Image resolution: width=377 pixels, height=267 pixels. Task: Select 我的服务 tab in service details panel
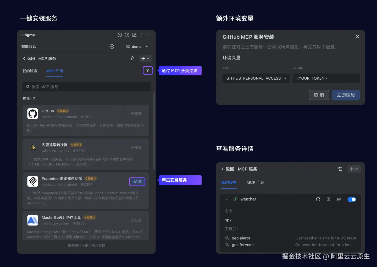(229, 182)
